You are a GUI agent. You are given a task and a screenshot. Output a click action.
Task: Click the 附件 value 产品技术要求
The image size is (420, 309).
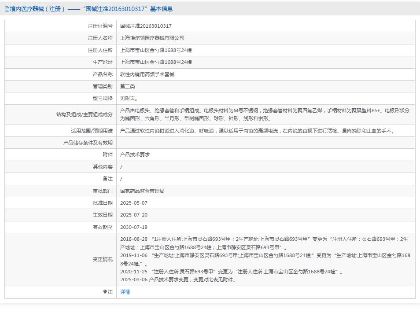(x=133, y=154)
